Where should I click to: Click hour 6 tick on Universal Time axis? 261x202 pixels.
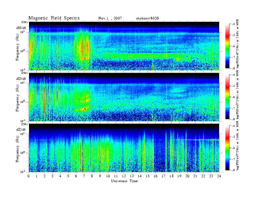[x=76, y=176]
